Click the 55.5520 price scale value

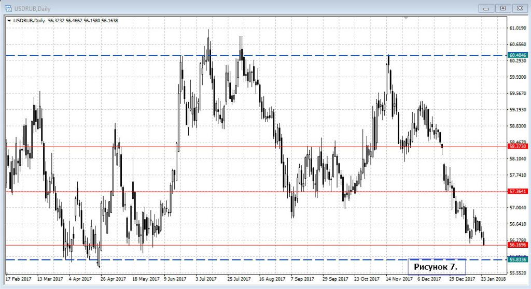pyautogui.click(x=518, y=273)
